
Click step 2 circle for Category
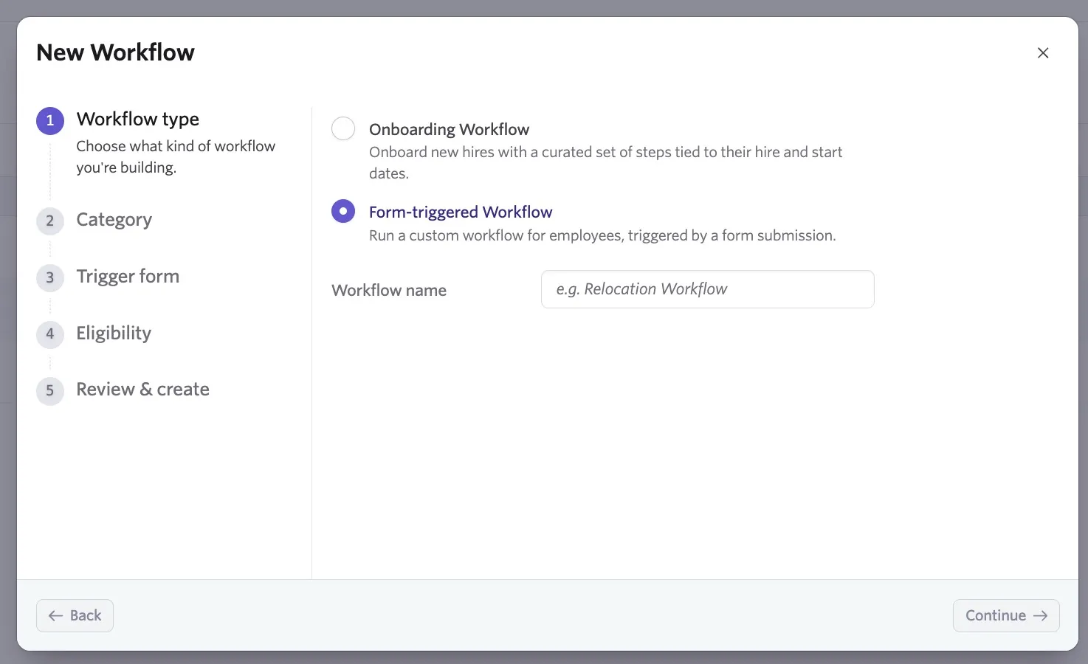tap(50, 221)
